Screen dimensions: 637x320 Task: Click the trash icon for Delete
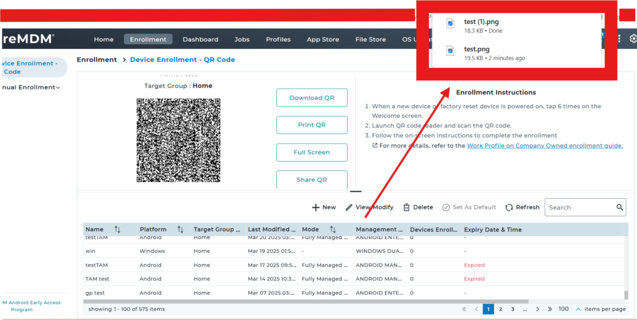pyautogui.click(x=406, y=208)
